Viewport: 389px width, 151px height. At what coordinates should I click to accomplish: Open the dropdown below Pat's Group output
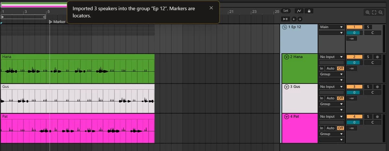click(x=331, y=140)
